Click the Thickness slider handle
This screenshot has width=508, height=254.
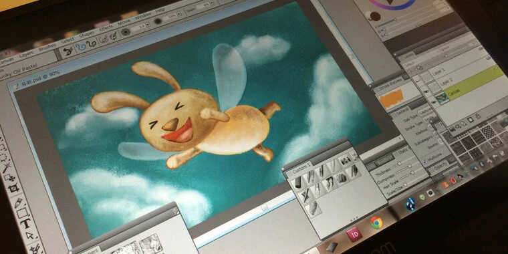coord(400,164)
